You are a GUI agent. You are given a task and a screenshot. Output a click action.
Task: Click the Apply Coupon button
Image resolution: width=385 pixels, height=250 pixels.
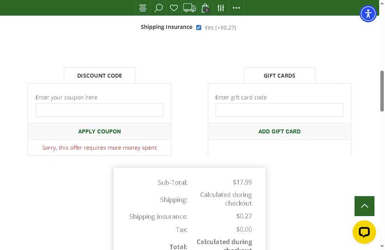tap(99, 131)
